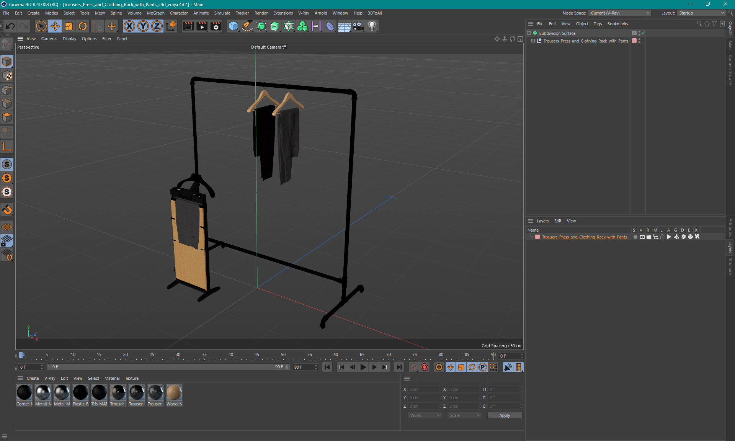This screenshot has height=441, width=735.
Task: Toggle layer visibility eye icon
Action: [x=642, y=237]
